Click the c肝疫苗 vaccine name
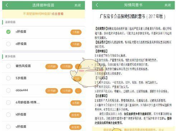The width and height of the screenshot is (176, 131). (x=21, y=32)
